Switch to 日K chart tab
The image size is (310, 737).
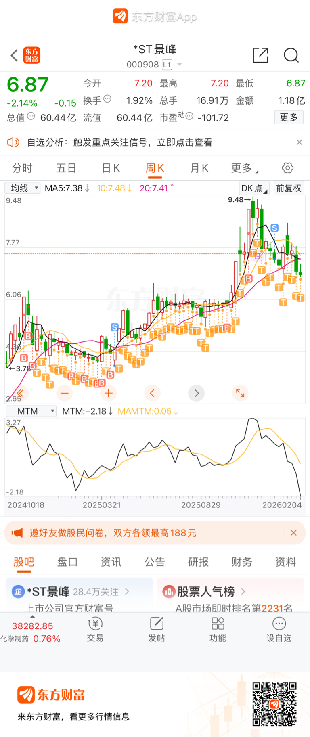[x=111, y=168]
